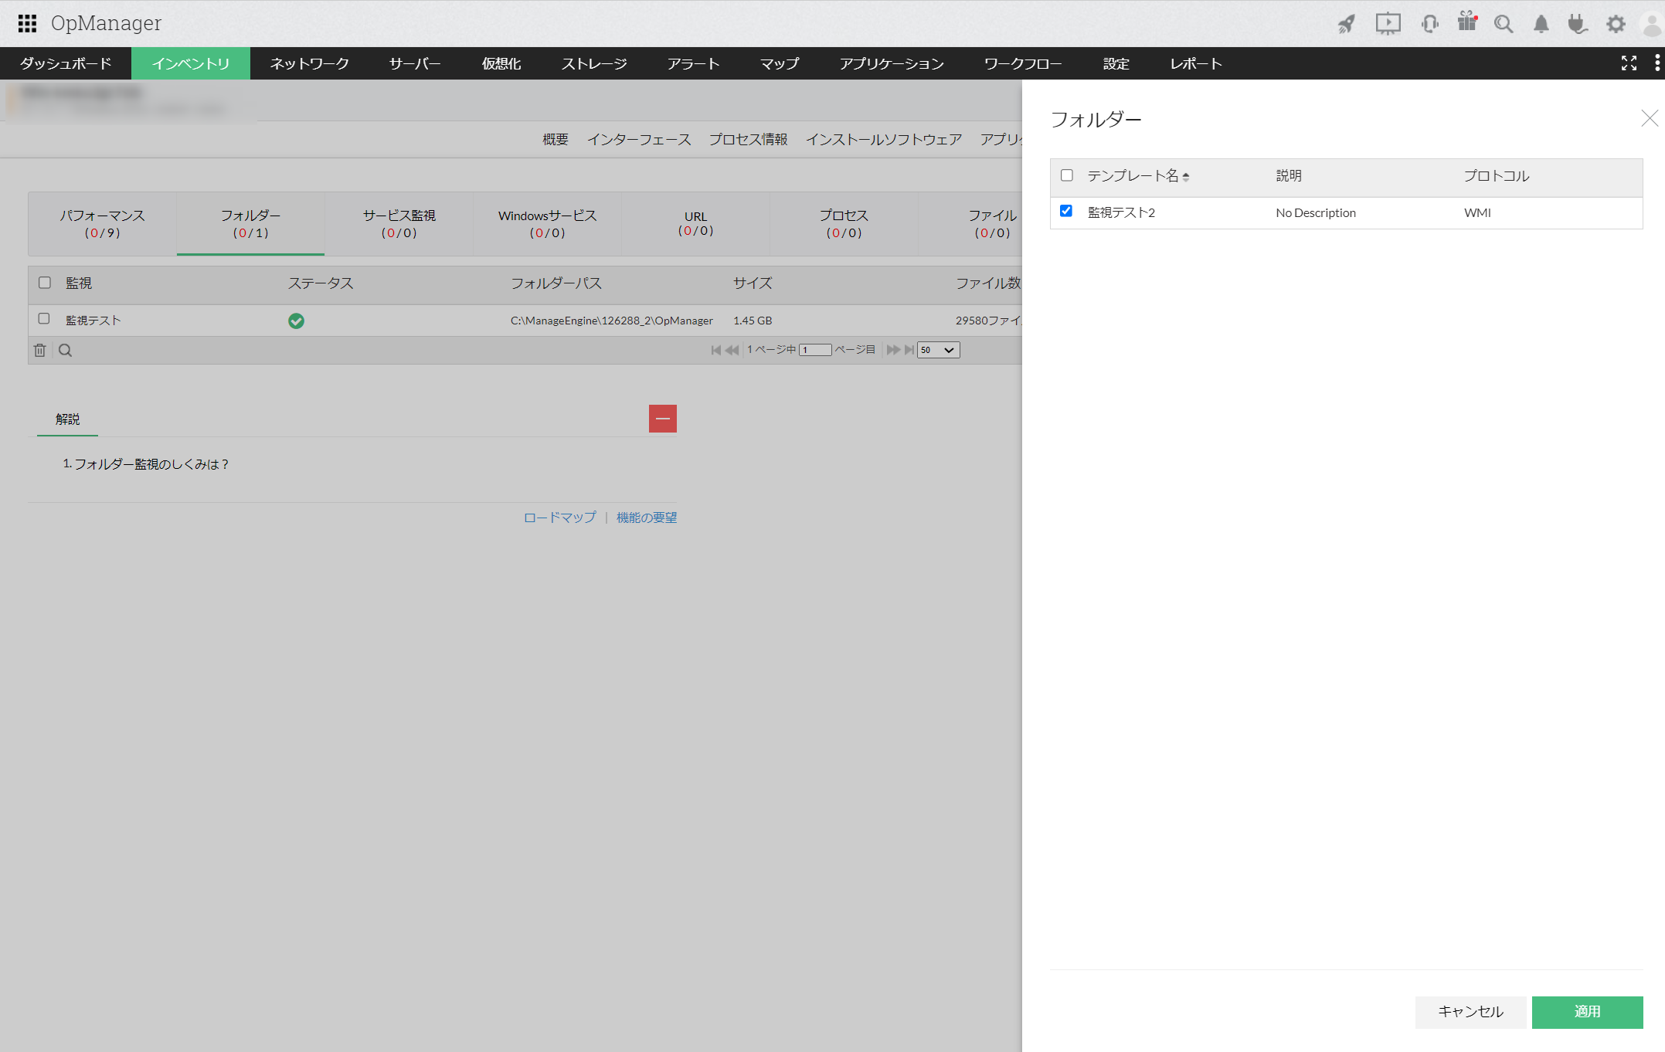Open the 50 rows-per-page dropdown
Viewport: 1665px width, 1052px height.
938,350
